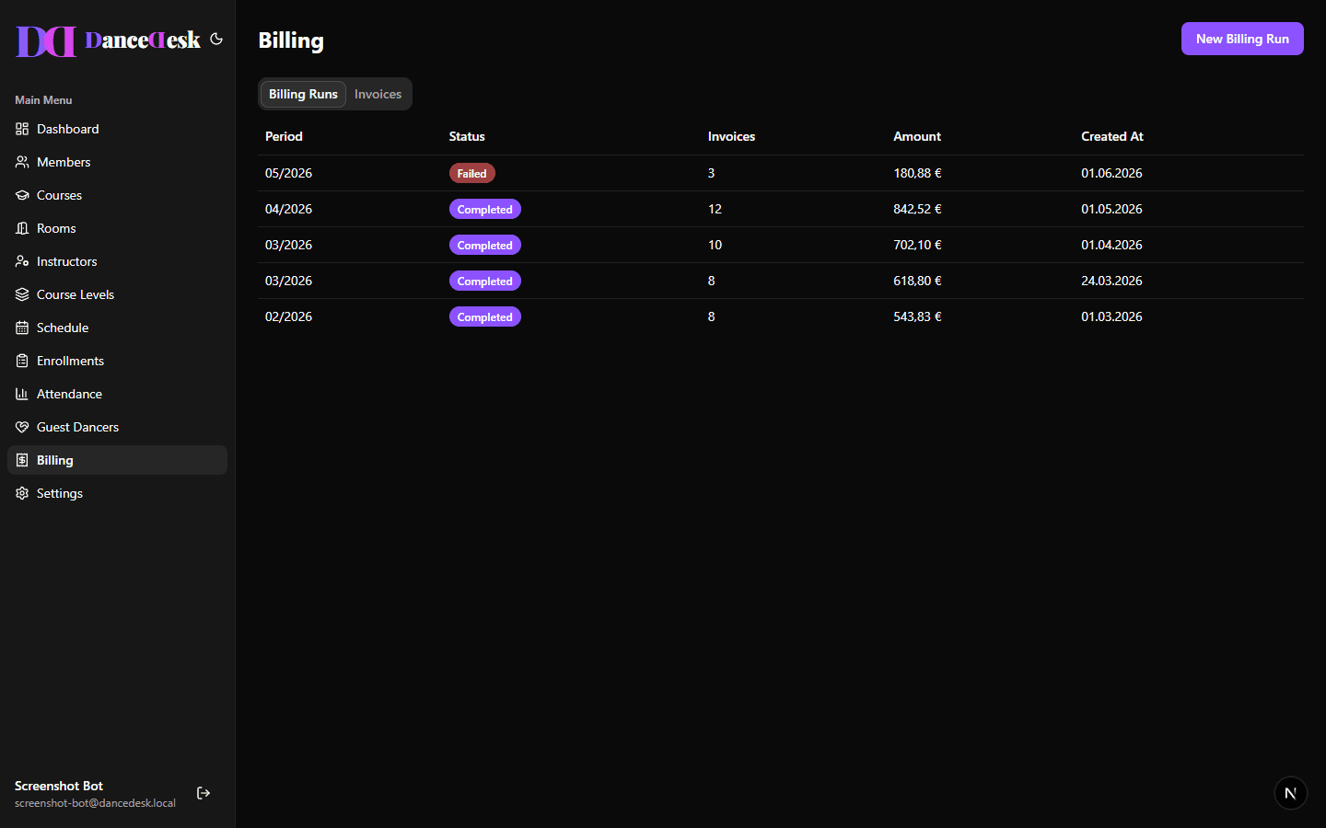Click the Members people icon
Image resolution: width=1326 pixels, height=828 pixels.
[22, 162]
